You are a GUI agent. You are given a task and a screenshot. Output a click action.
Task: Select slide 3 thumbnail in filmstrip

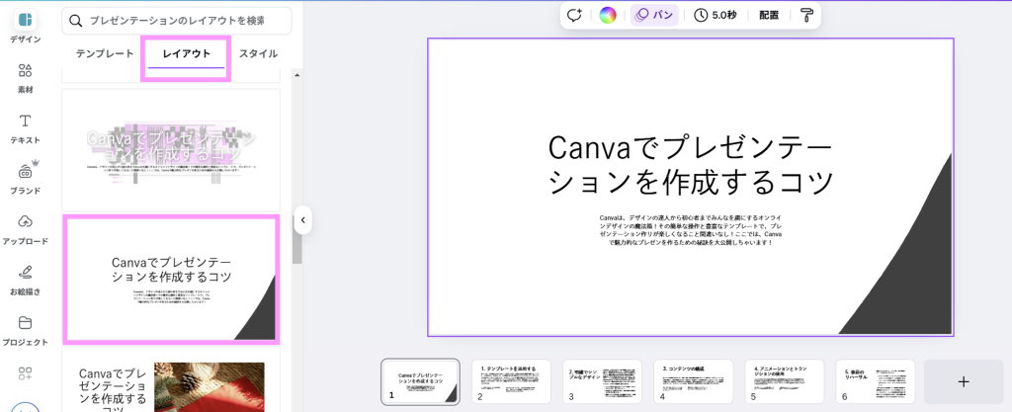602,381
